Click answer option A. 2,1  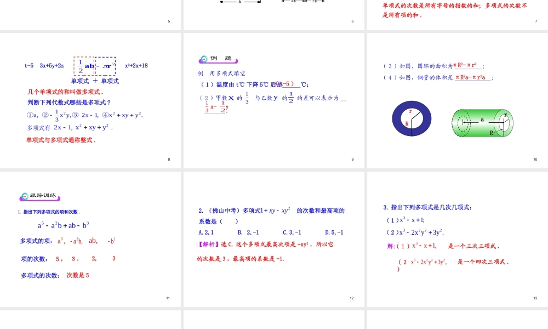[x=206, y=232]
